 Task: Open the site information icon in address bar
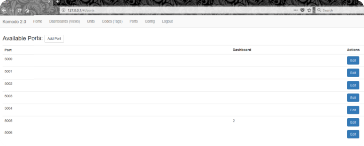pyautogui.click(x=64, y=10)
